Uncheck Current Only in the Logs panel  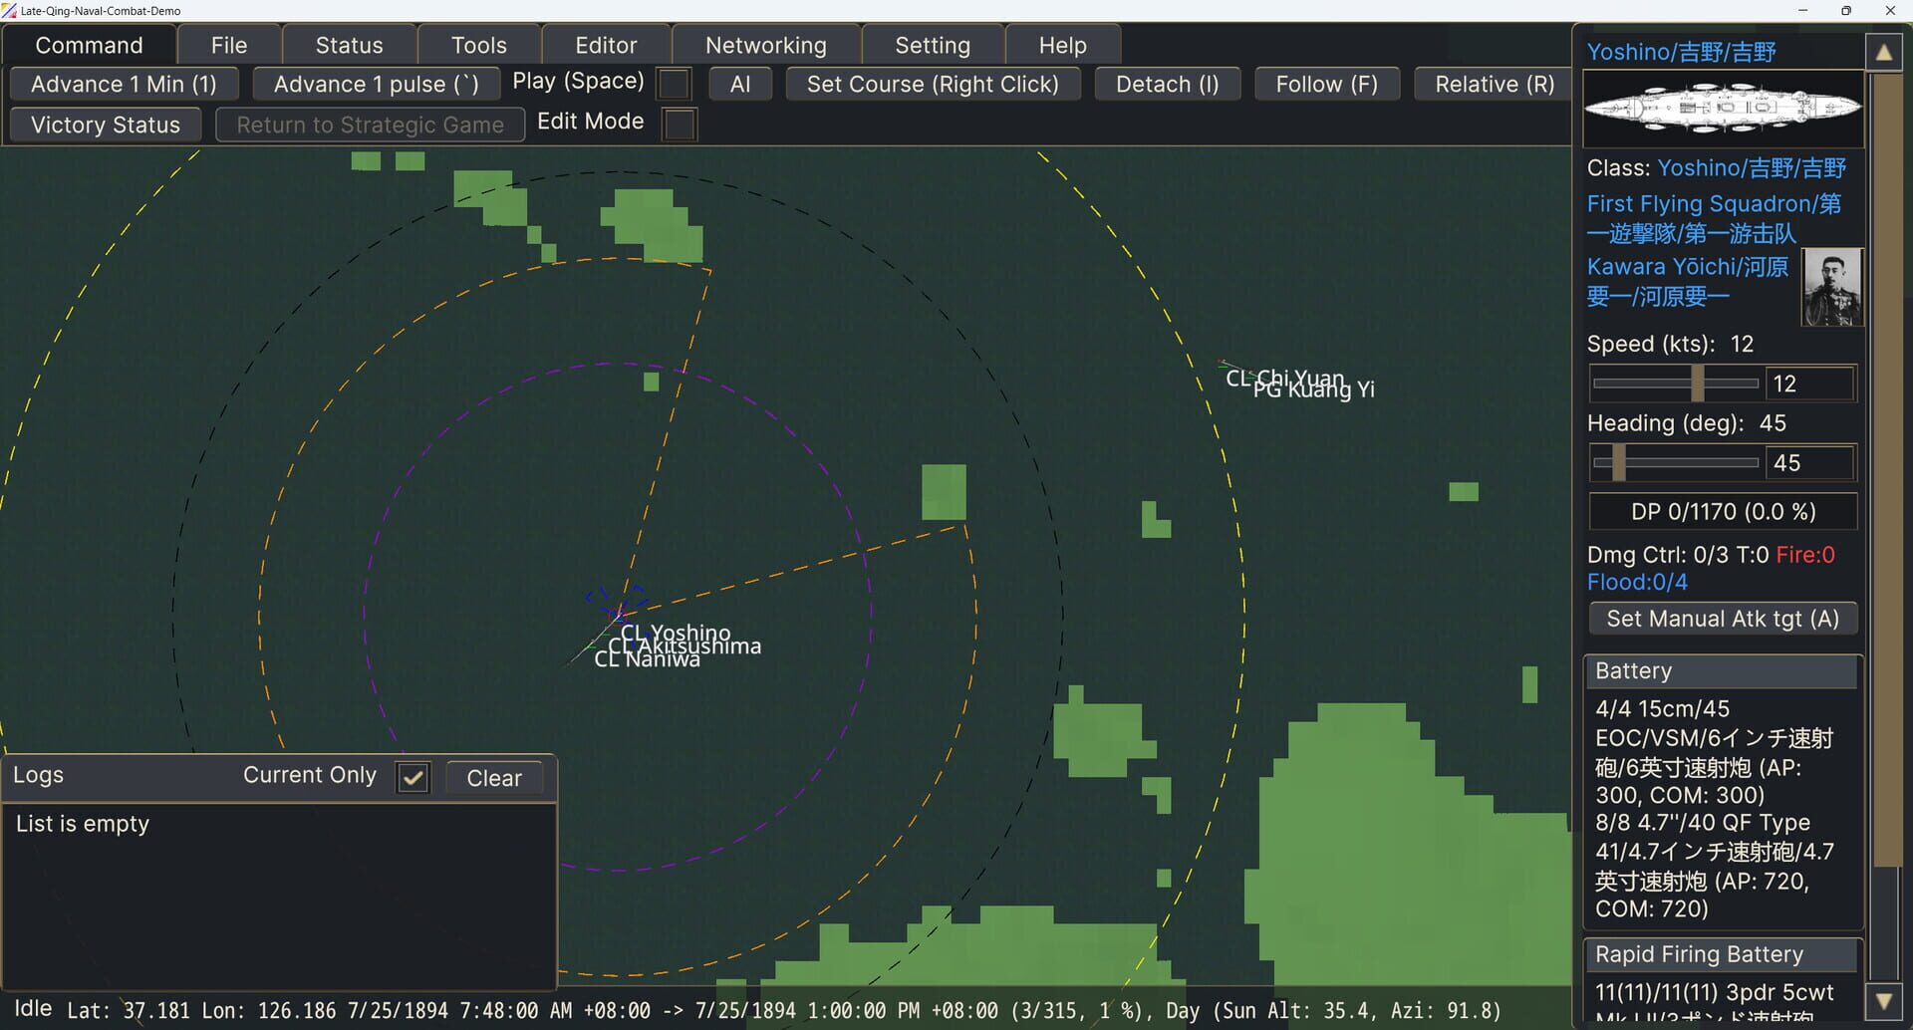click(413, 777)
